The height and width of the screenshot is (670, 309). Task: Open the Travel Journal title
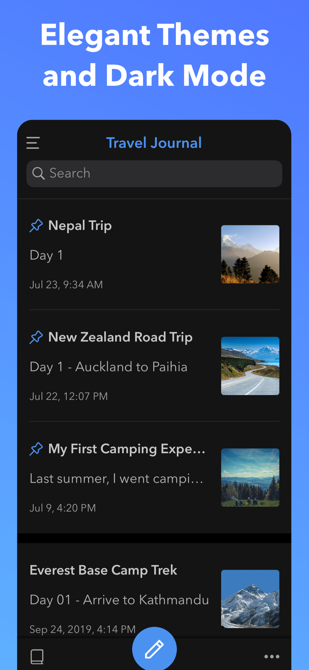pos(154,143)
